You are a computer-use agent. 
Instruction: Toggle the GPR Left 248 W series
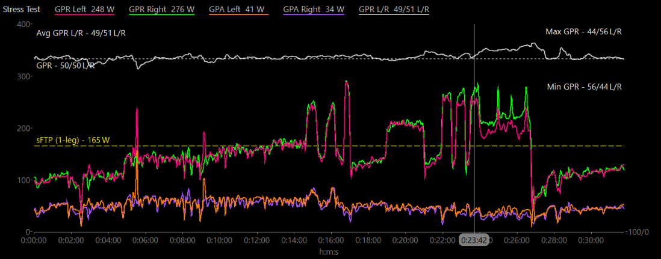click(x=85, y=9)
